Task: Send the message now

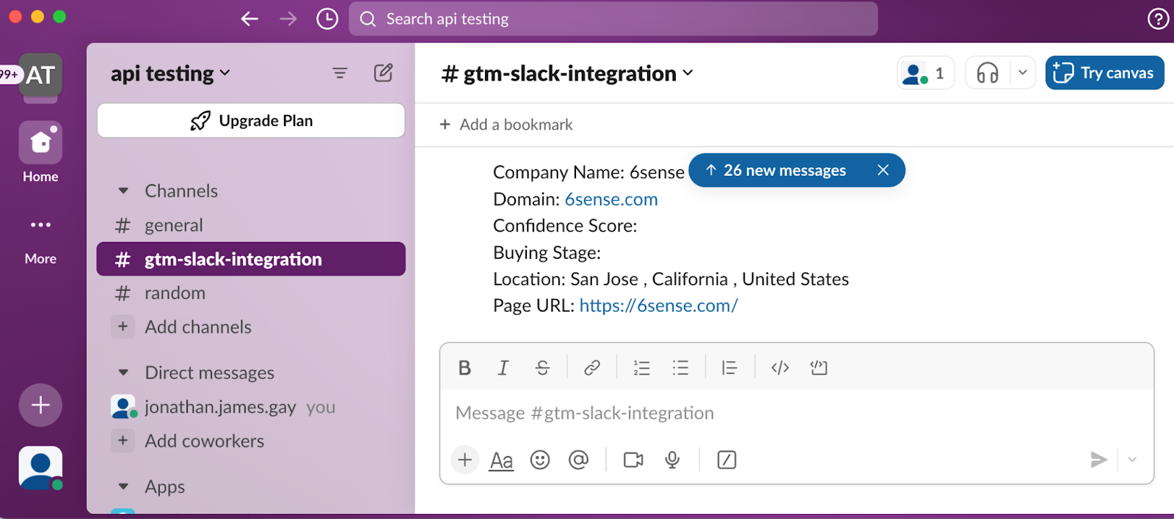Action: click(x=1098, y=460)
